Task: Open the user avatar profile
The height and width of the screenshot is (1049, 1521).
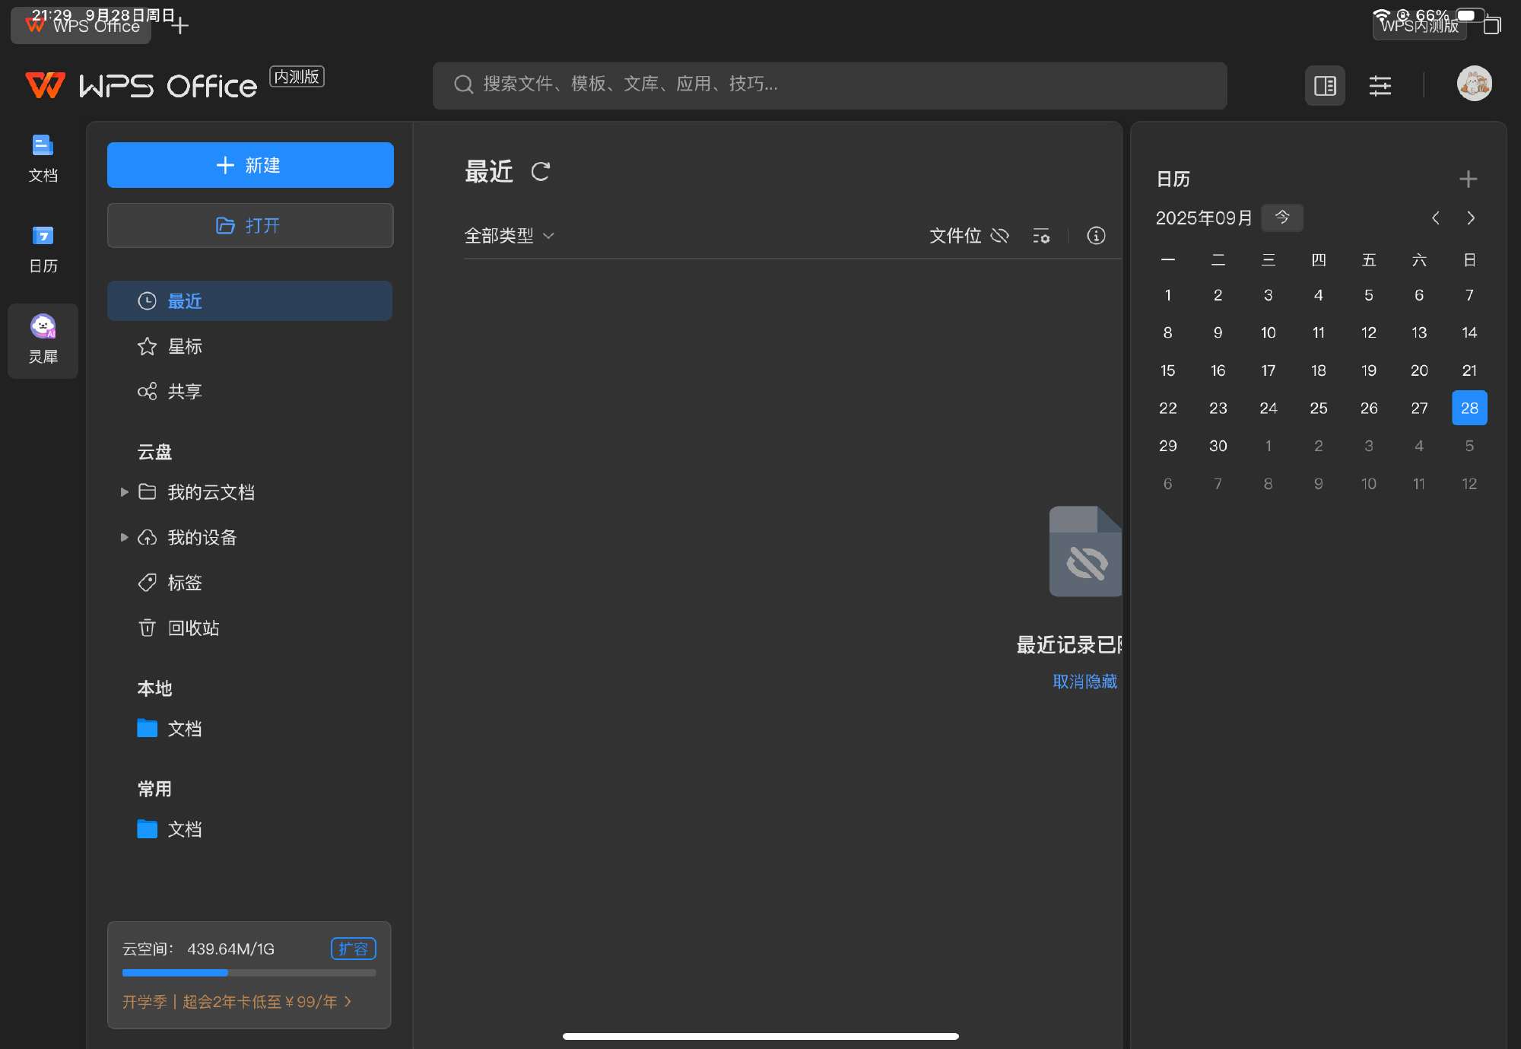Action: (x=1474, y=84)
